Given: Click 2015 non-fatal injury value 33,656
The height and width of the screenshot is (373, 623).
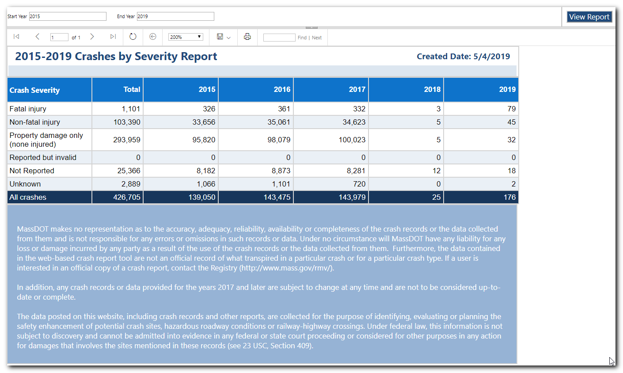Looking at the screenshot, I should point(204,122).
